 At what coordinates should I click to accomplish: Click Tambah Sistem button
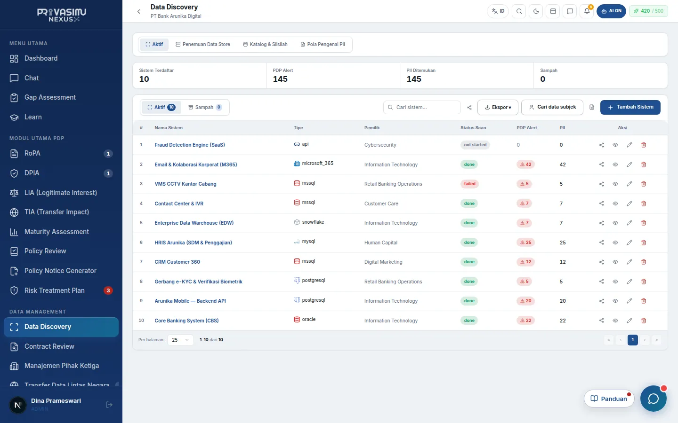[x=630, y=107]
